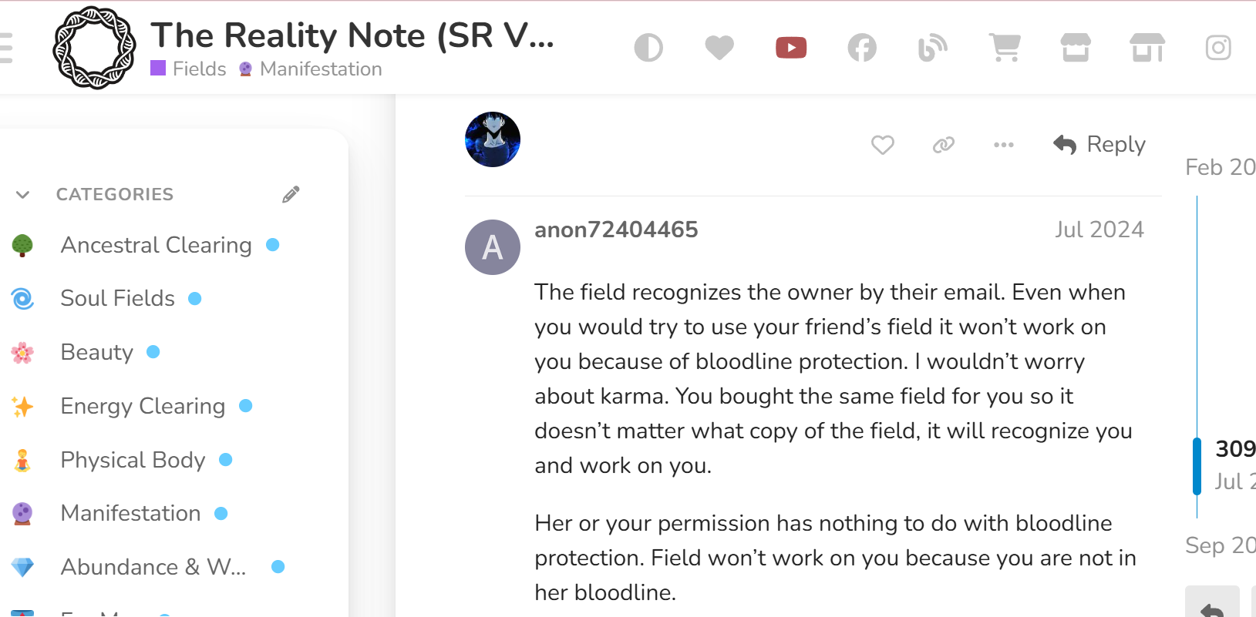Image resolution: width=1256 pixels, height=617 pixels.
Task: Click the timeline scroller handle
Action: (1197, 465)
